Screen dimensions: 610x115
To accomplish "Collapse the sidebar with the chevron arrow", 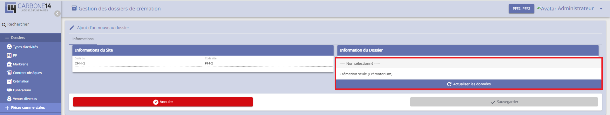I will tap(57, 13).
